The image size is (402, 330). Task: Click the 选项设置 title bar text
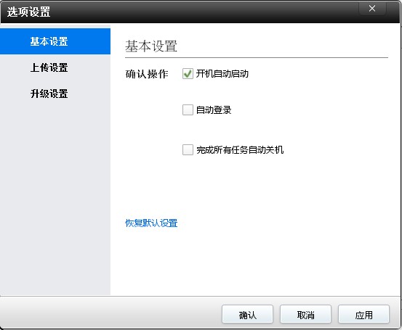point(28,12)
